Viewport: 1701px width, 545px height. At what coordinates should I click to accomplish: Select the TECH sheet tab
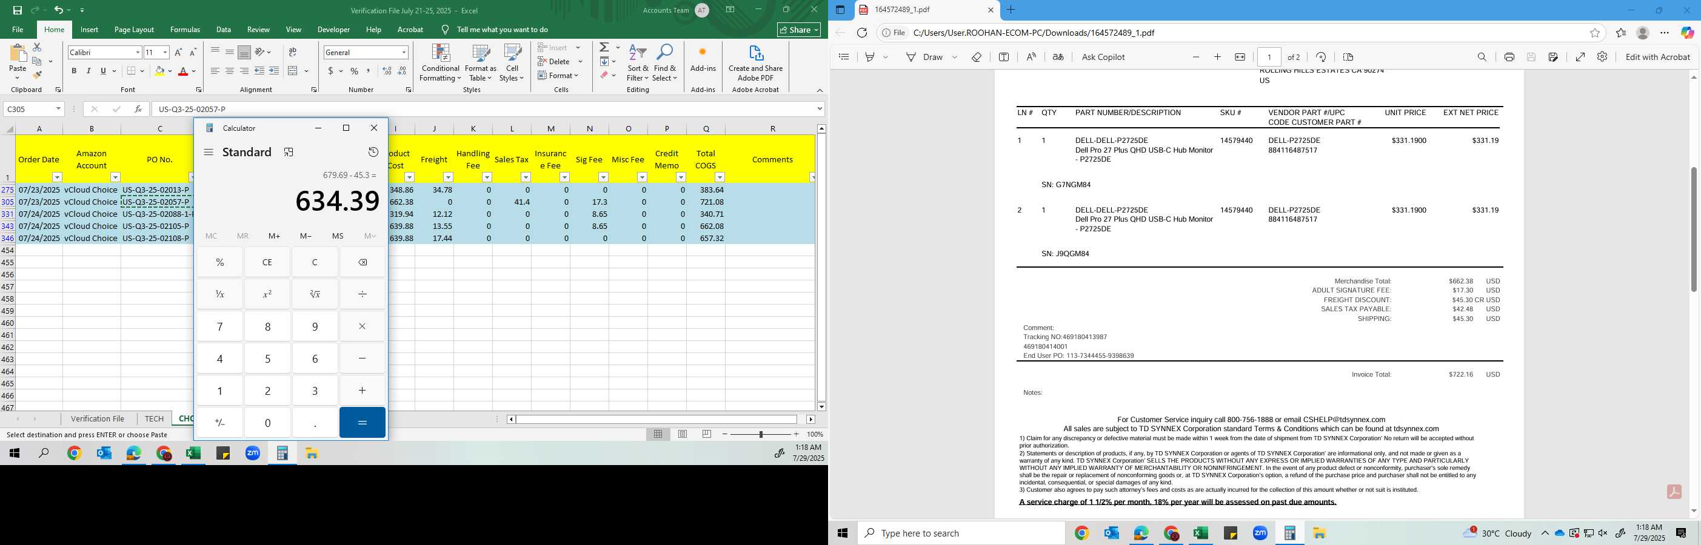click(154, 418)
